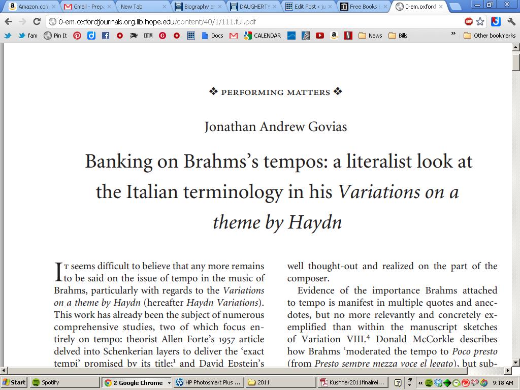The image size is (520, 390).
Task: Open the Pinterest bookmark icon
Action: coord(77,36)
